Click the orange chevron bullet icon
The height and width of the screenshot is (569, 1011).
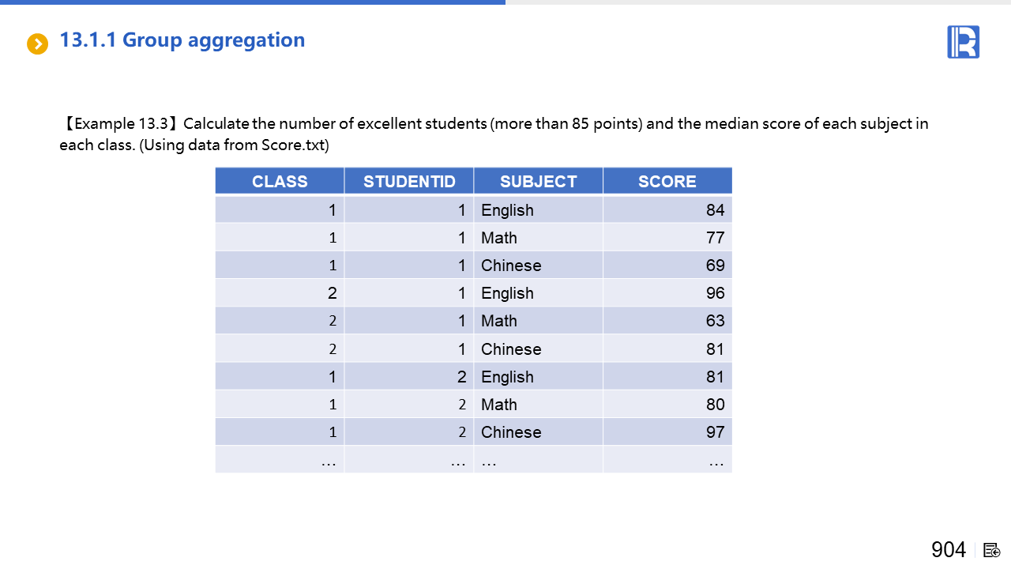(x=37, y=43)
